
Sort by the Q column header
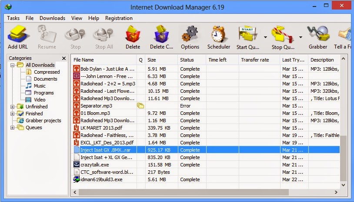141,60
